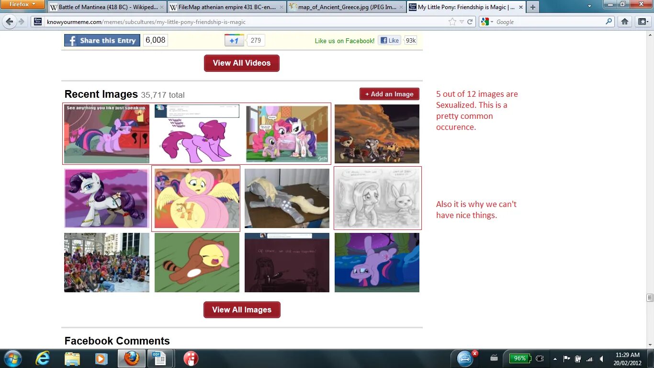The width and height of the screenshot is (654, 368).
Task: Open the URL history dropdown arrow
Action: [x=462, y=22]
